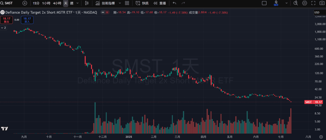Select the 週 weekly interval
The height and width of the screenshot is (140, 326).
(x=72, y=3)
